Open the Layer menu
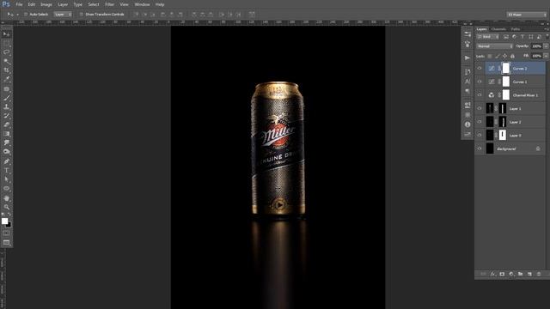Viewport: 550px width, 309px height. [x=63, y=4]
